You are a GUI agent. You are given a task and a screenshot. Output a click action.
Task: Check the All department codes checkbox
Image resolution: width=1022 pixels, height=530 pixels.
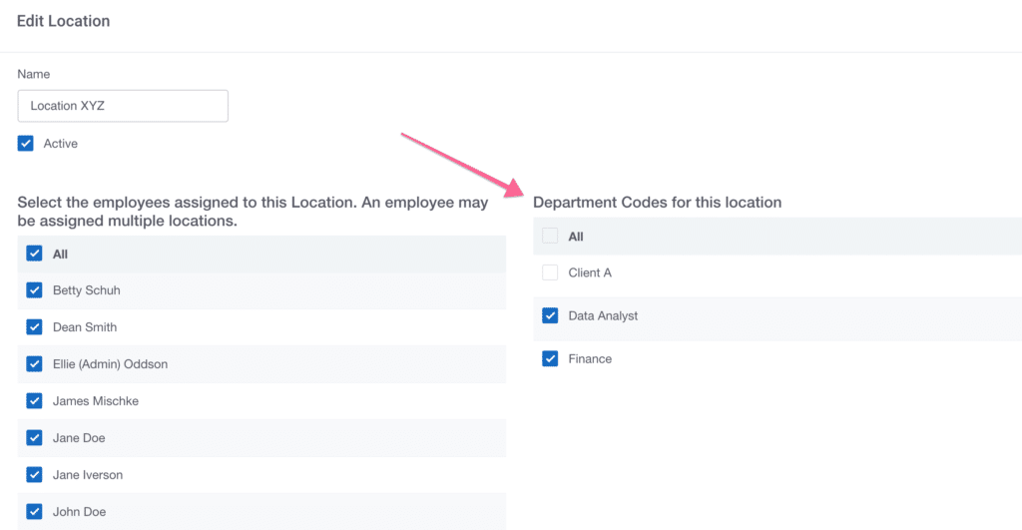click(x=550, y=236)
